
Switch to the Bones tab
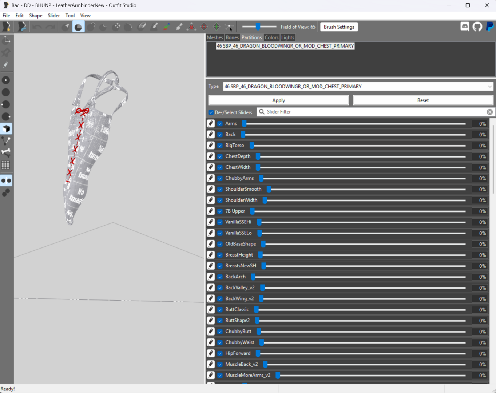232,37
